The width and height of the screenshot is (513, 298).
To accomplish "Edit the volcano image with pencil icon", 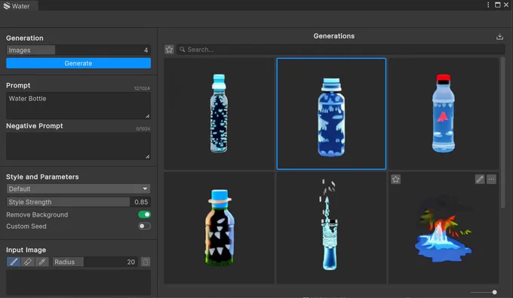I will [480, 180].
